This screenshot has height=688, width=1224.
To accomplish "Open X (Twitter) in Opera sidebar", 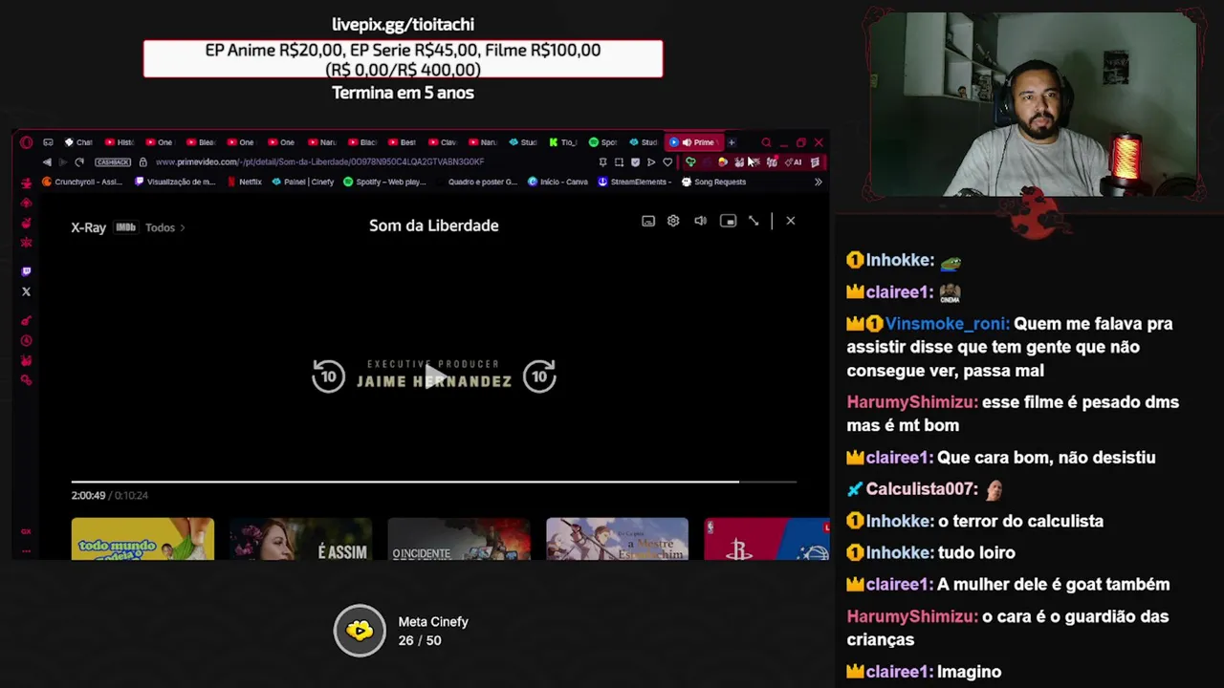I will pyautogui.click(x=26, y=291).
